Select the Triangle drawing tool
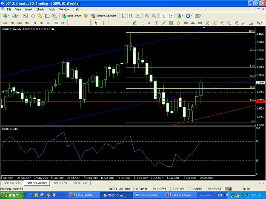The image size is (266, 199). [x=193, y=23]
